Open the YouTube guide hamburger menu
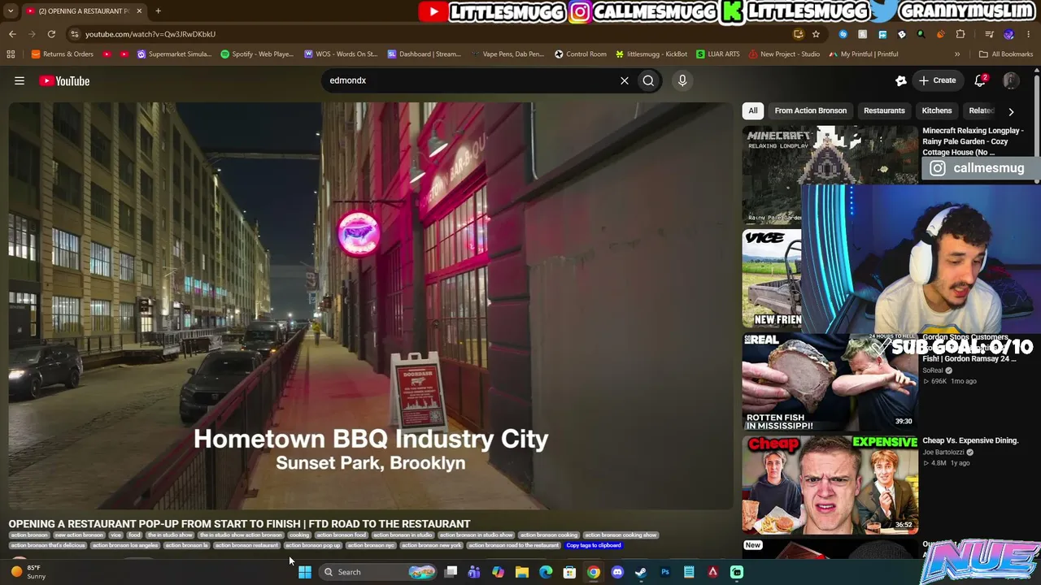Screen dimensions: 1041x585 (20, 80)
